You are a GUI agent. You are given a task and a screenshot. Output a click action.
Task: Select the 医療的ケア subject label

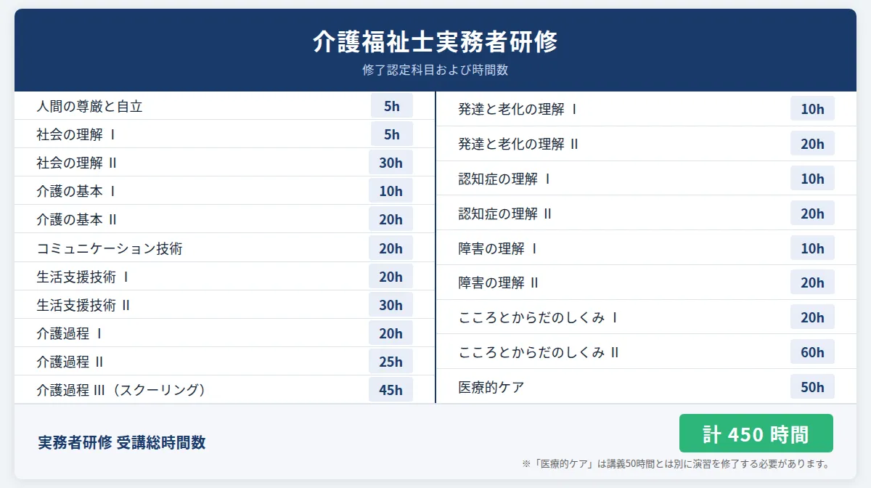(x=491, y=387)
